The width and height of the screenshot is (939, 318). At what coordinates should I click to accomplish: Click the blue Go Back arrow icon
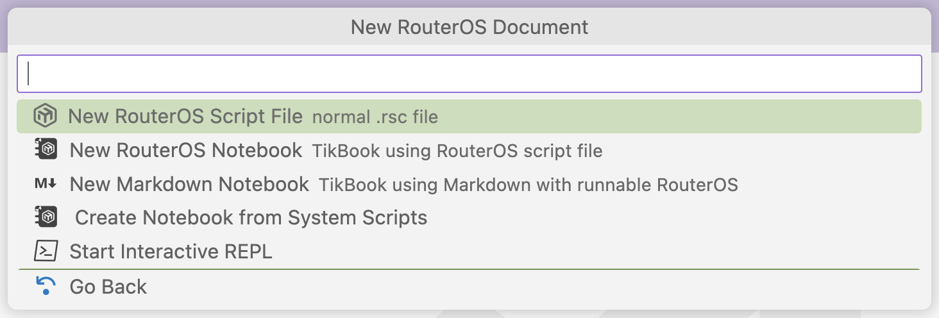(x=46, y=286)
